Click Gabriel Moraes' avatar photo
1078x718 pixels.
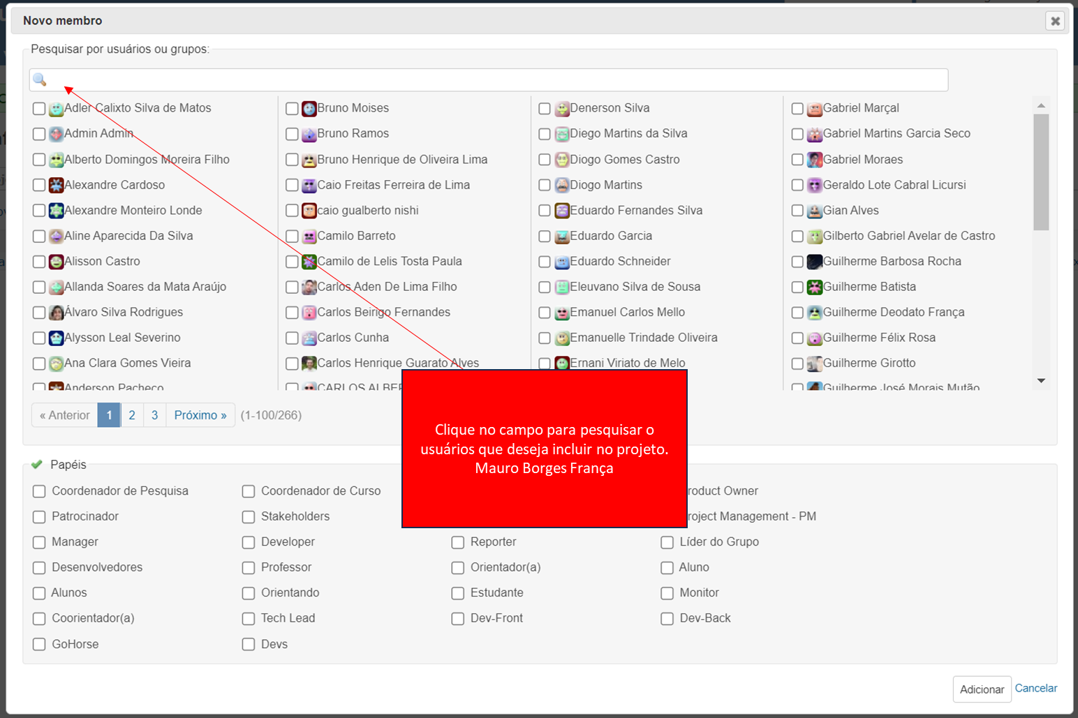815,160
